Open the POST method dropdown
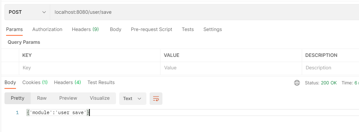Screen dimensions: 359x132 point(27,12)
